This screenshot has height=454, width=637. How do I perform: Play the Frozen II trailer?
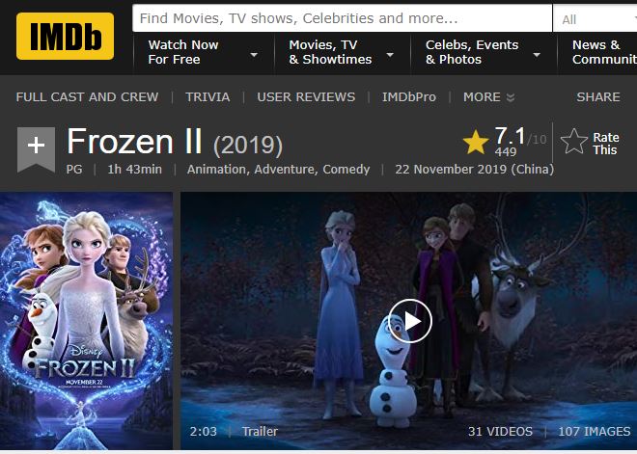409,321
